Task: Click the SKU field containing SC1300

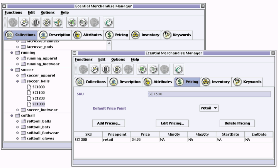Action: [209, 94]
